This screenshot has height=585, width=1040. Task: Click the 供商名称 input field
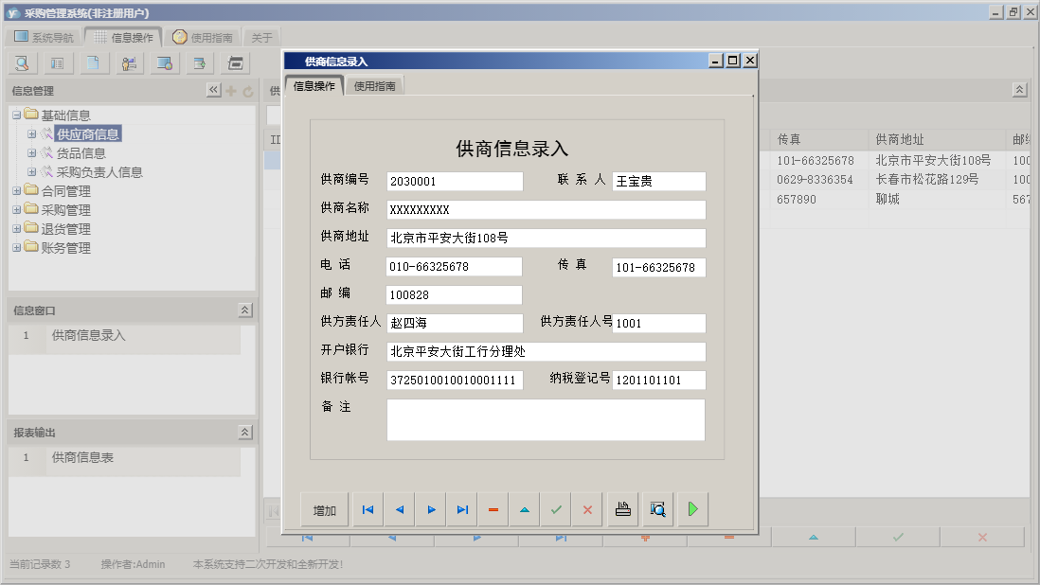pos(546,209)
